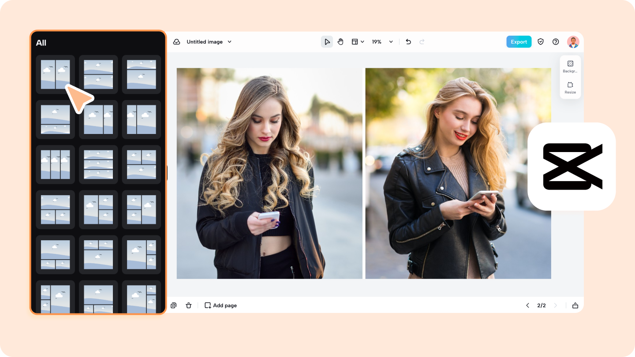Click Add page in bottom bar
Viewport: 635px width, 357px height.
pyautogui.click(x=220, y=305)
